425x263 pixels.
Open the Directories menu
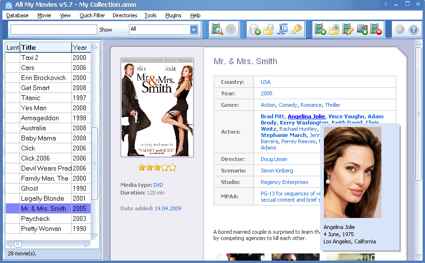coord(125,15)
